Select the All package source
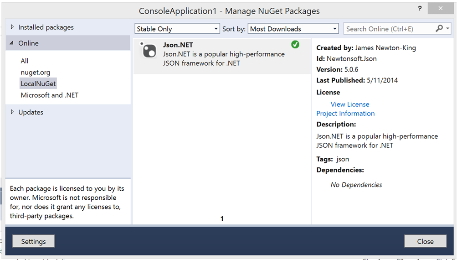 (x=25, y=61)
